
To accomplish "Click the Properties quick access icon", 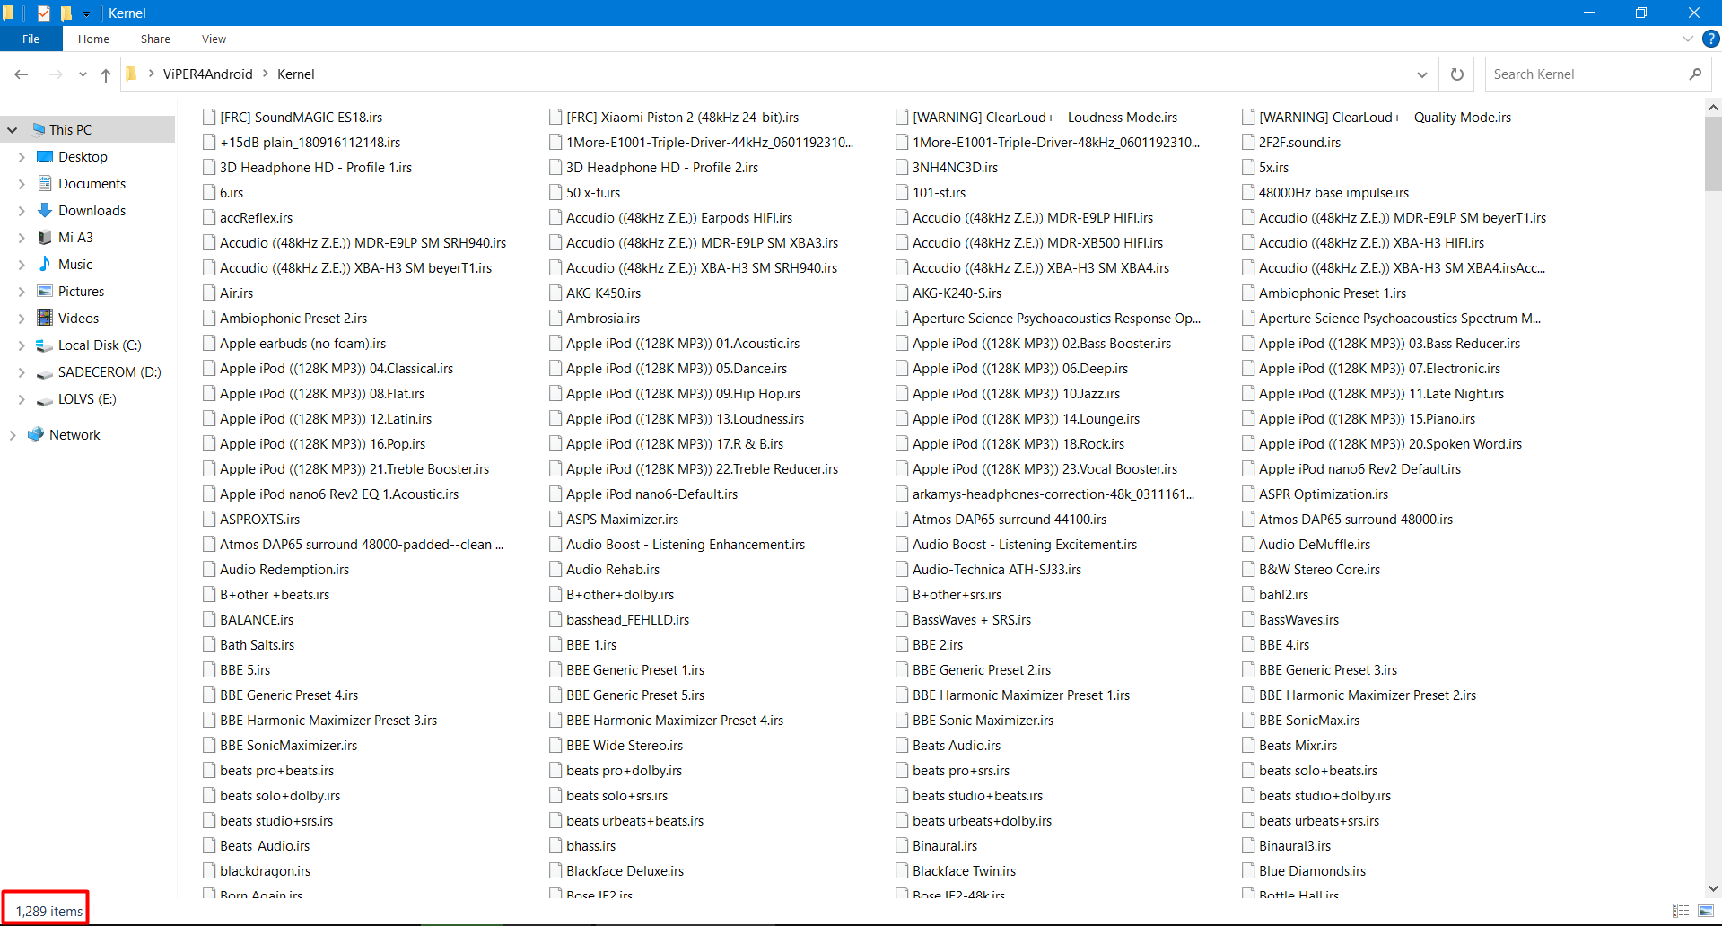I will point(43,13).
